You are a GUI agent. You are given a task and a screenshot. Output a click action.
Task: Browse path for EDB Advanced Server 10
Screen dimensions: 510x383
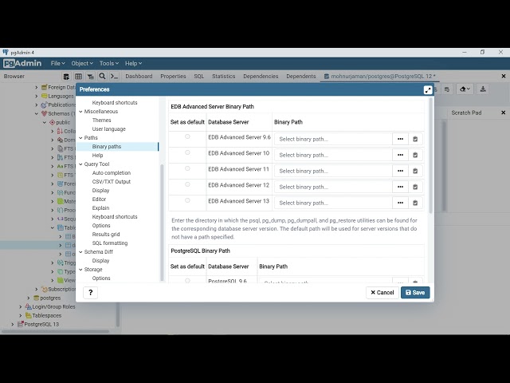click(x=400, y=155)
